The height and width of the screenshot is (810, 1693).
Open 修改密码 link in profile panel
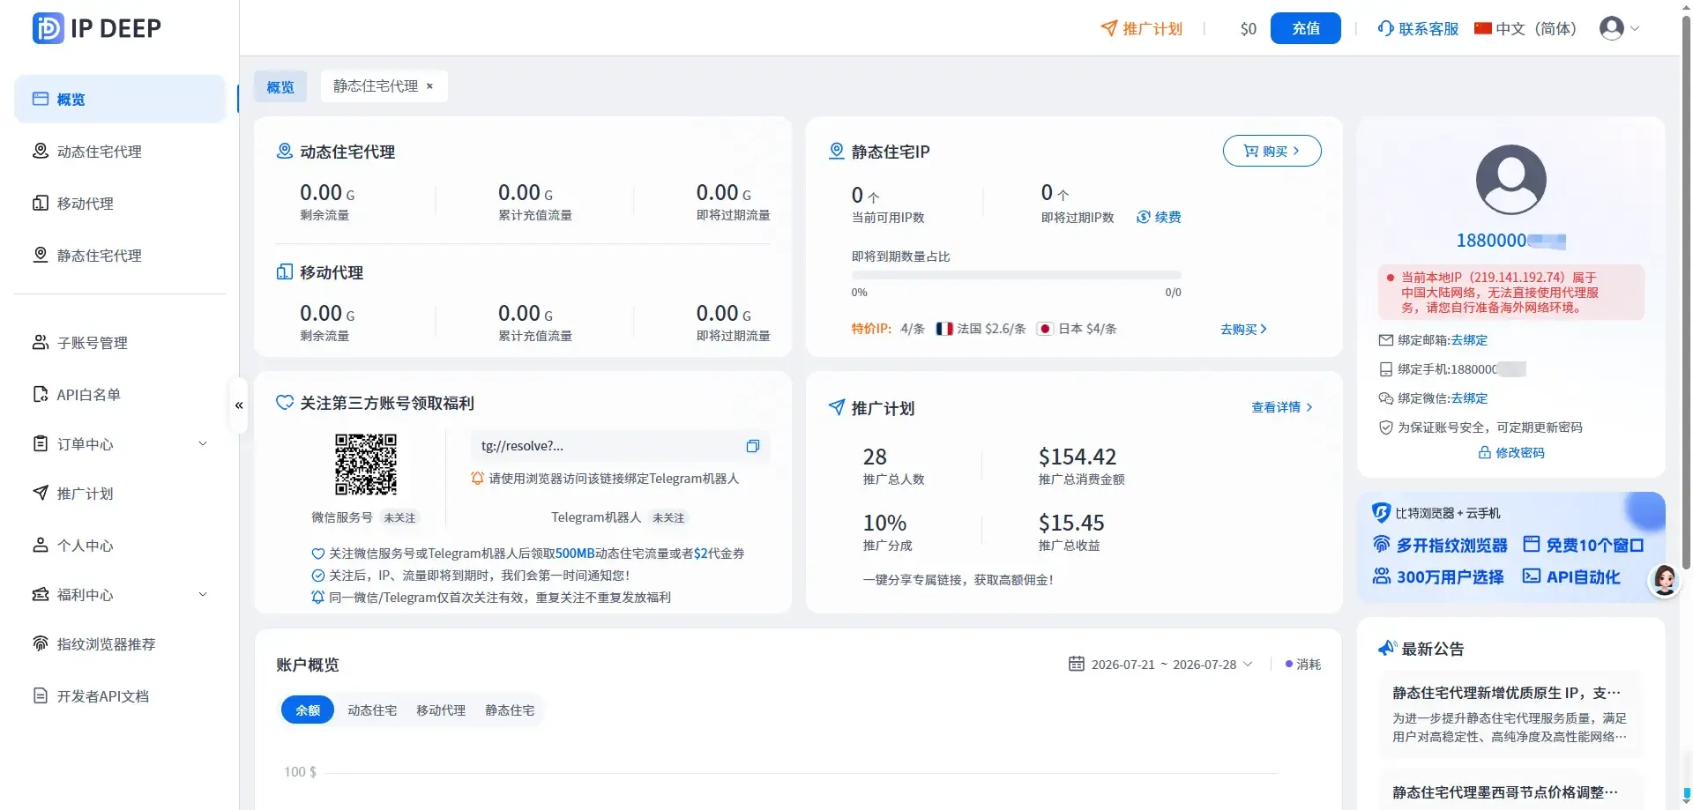[x=1511, y=453]
